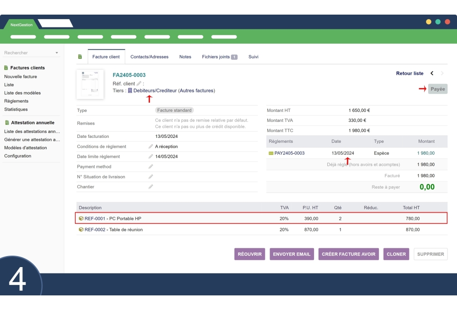Open product REF-0001 PC Portable HP
Image resolution: width=457 pixels, height=310 pixels.
click(113, 219)
